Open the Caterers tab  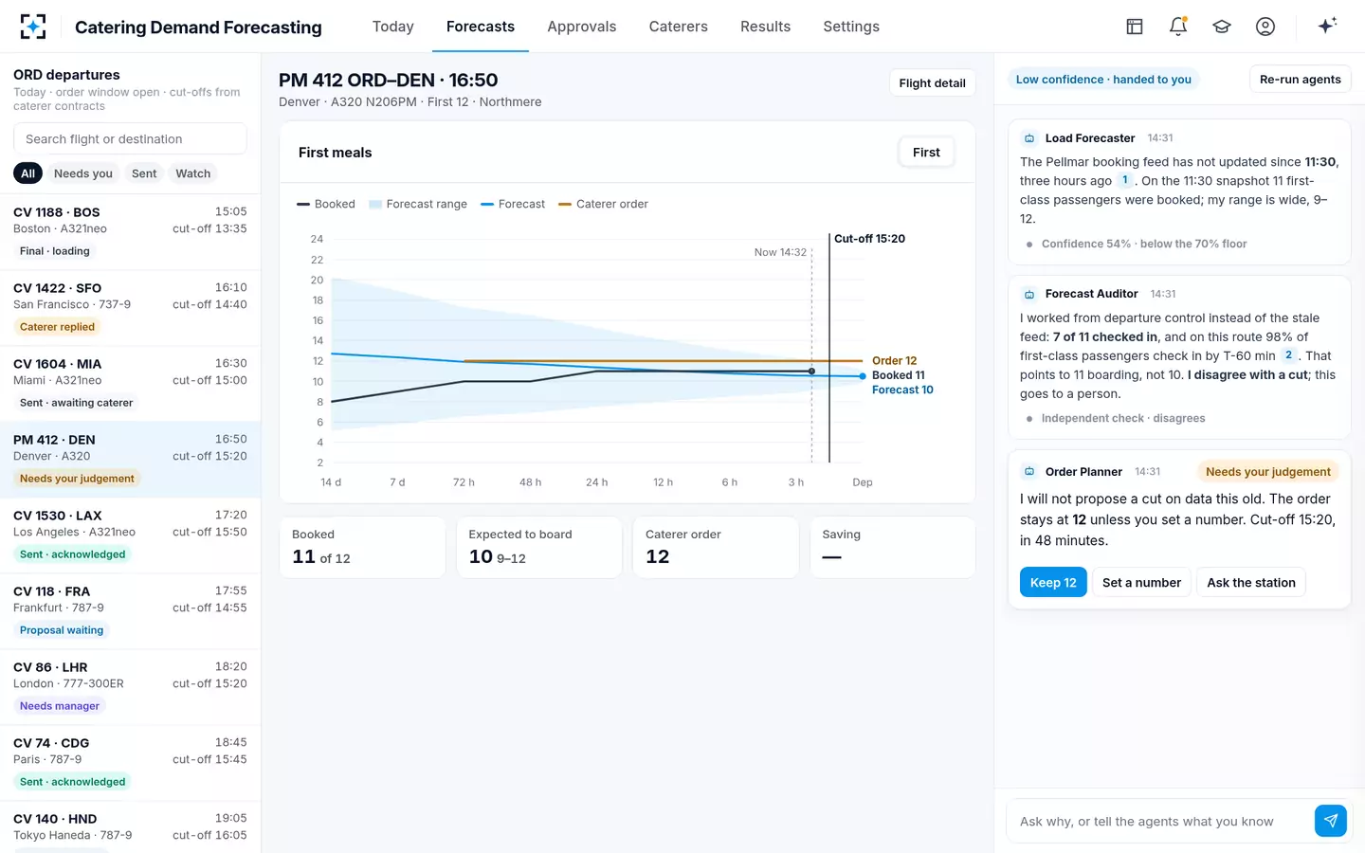pyautogui.click(x=679, y=27)
